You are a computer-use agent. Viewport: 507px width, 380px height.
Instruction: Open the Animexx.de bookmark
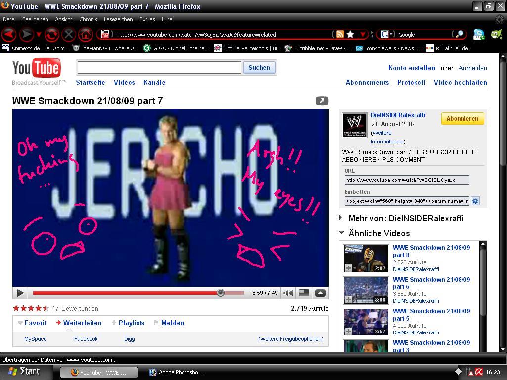tap(36, 48)
